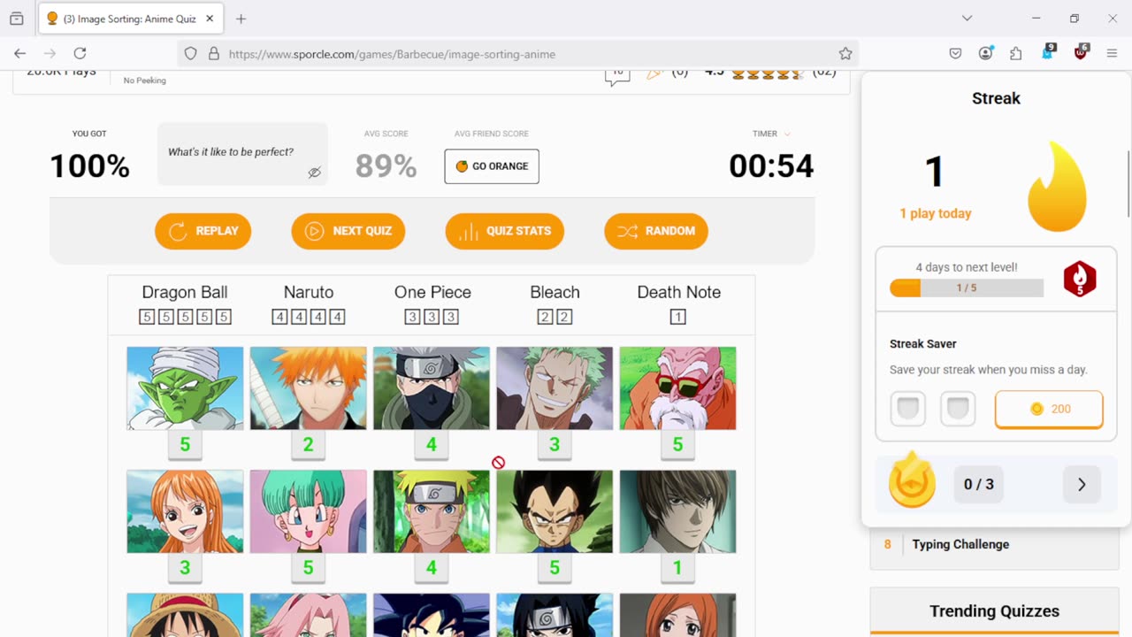Click the 00:54 timer value

point(771,166)
